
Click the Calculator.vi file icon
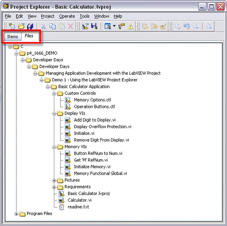click(61, 200)
